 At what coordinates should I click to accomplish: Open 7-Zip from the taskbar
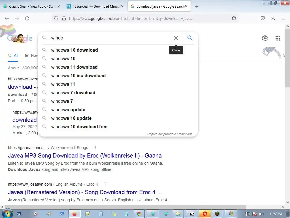pos(192,214)
